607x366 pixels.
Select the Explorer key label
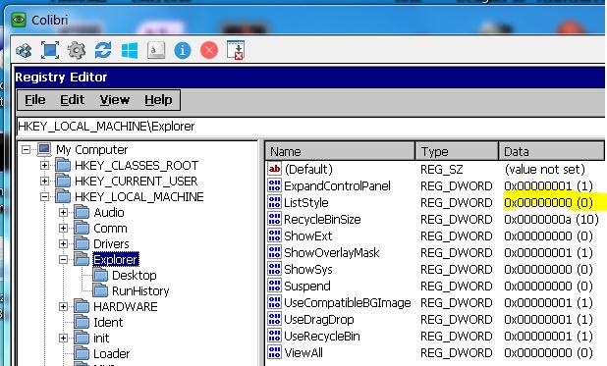(116, 260)
